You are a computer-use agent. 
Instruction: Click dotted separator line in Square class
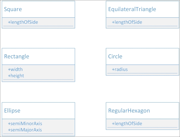point(38,26)
